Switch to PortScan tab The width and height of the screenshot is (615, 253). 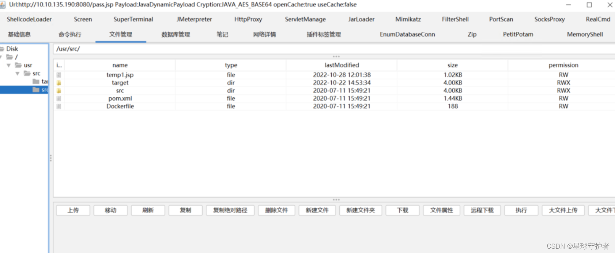point(501,19)
